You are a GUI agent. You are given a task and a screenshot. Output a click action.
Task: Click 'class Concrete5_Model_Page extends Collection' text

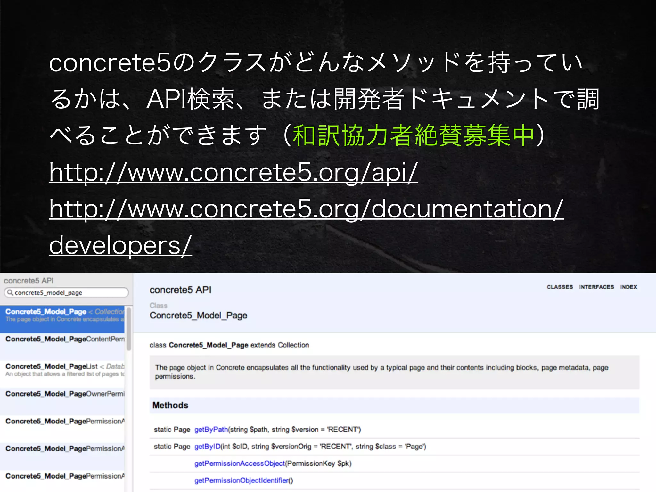click(229, 345)
